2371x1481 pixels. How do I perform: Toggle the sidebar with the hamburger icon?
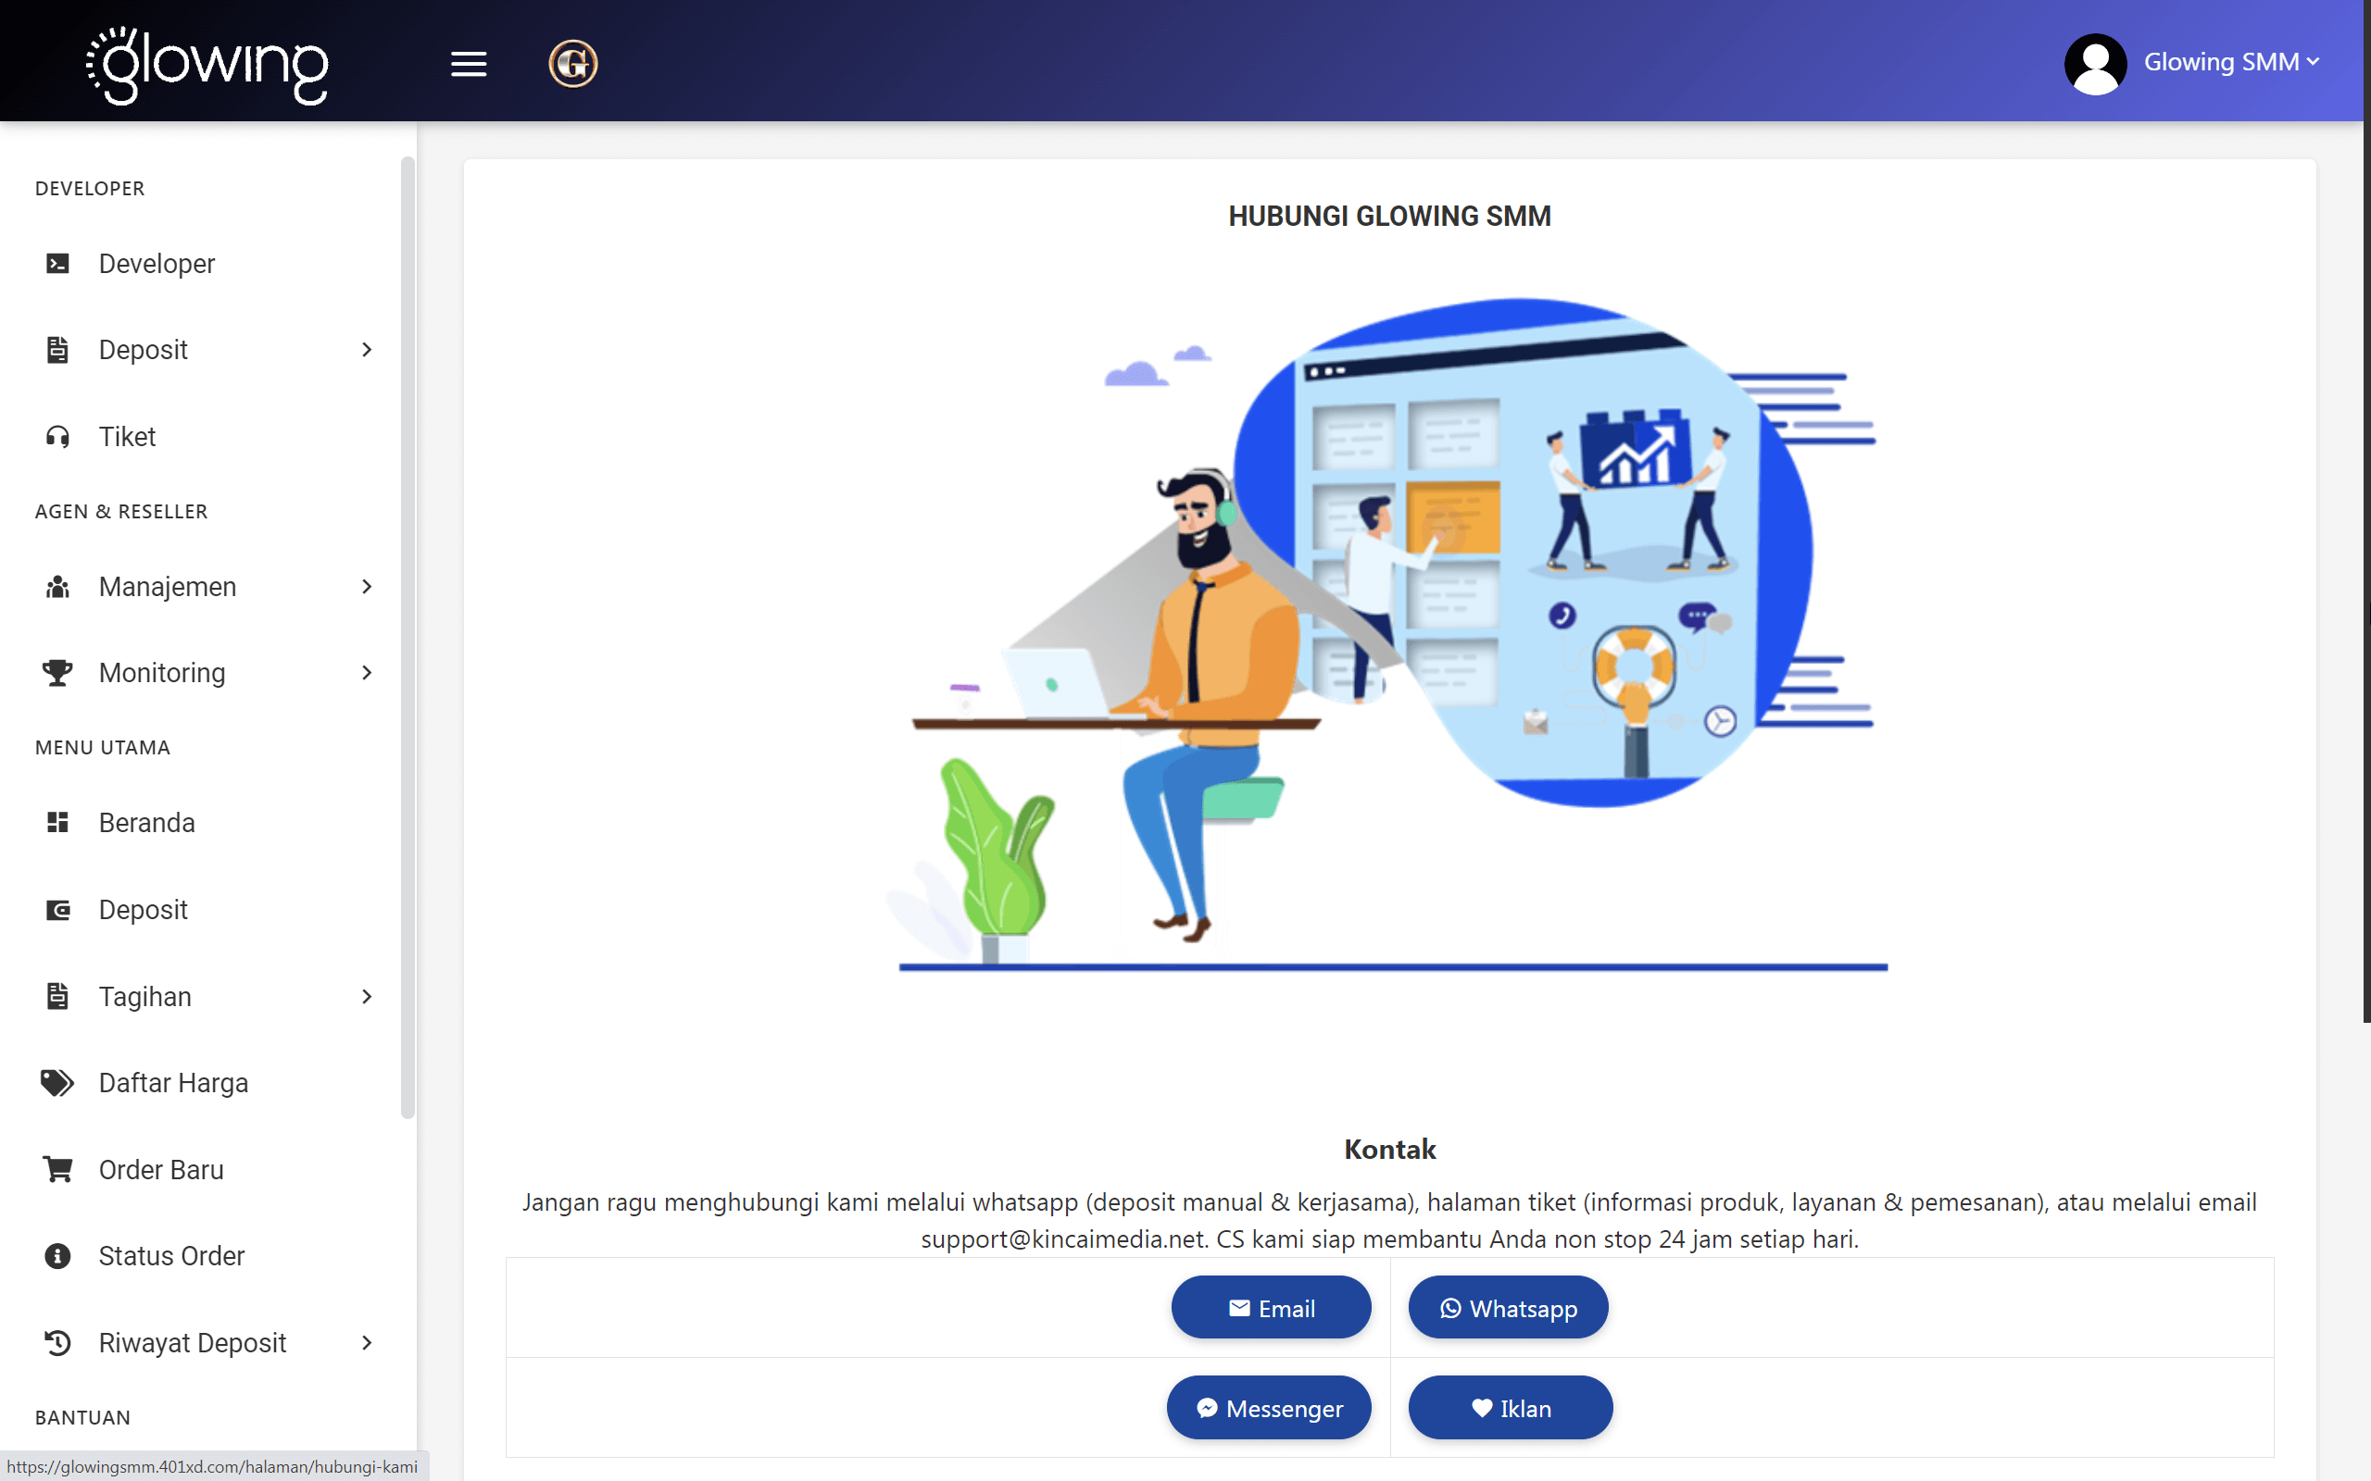coord(469,63)
